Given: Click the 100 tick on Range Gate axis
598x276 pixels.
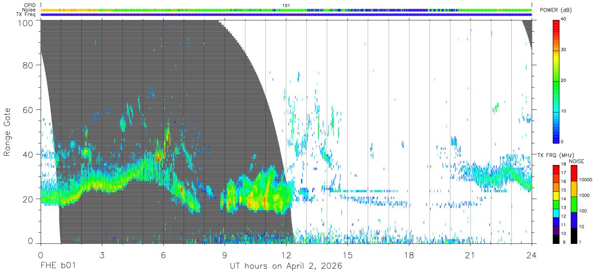Looking at the screenshot, I should click(x=26, y=23).
